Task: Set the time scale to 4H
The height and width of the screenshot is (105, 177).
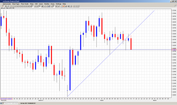Action: (28, 6)
